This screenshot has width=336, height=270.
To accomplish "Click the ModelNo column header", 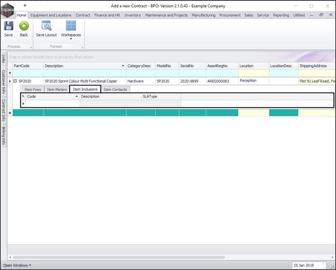I will [167, 66].
